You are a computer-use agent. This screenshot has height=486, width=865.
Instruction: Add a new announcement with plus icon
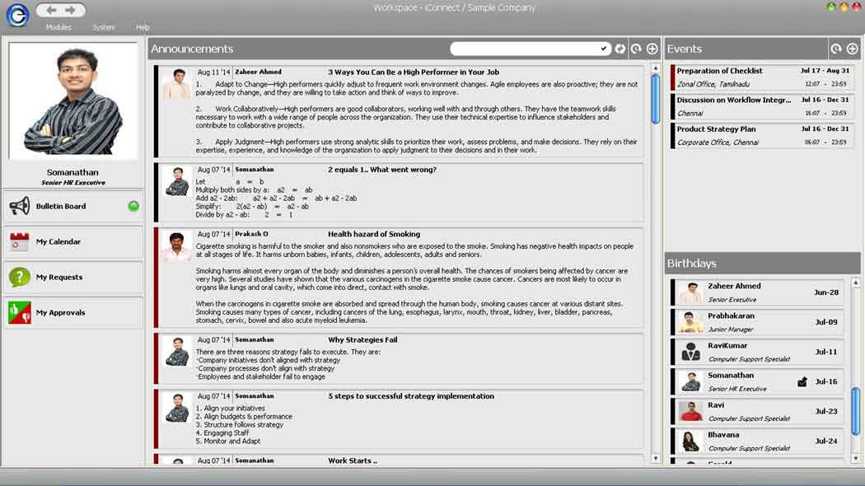click(652, 49)
